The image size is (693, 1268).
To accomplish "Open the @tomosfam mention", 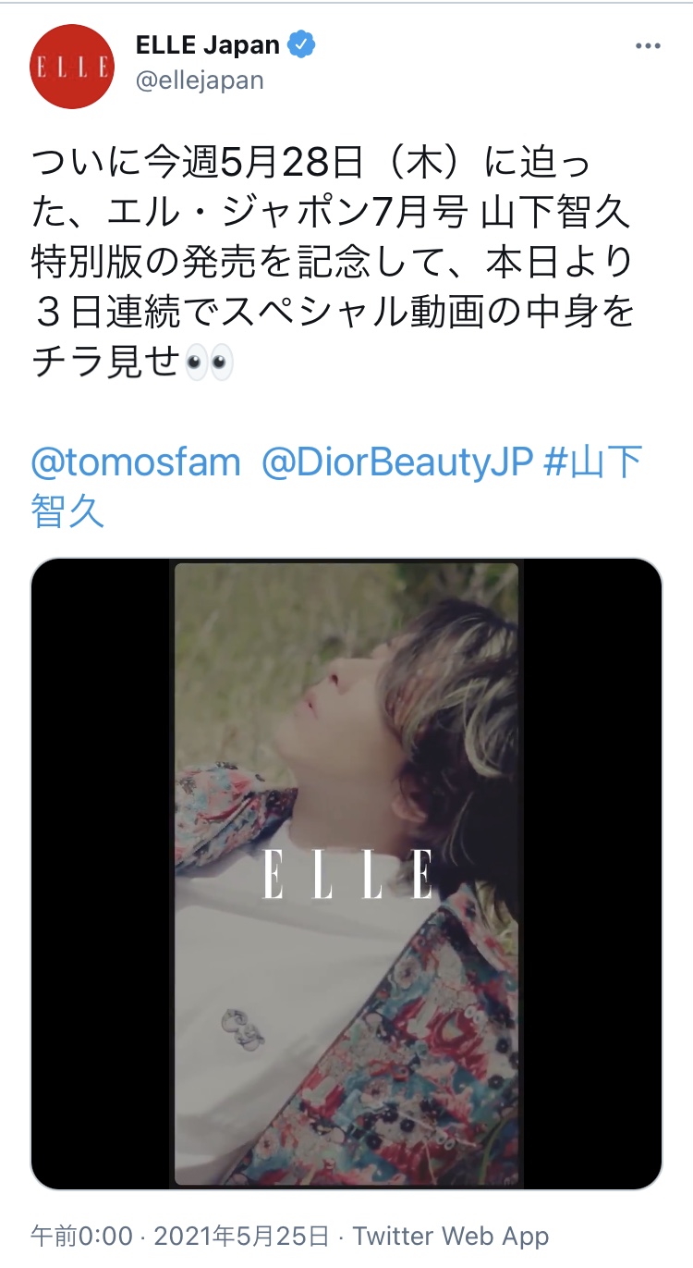I will [x=136, y=462].
